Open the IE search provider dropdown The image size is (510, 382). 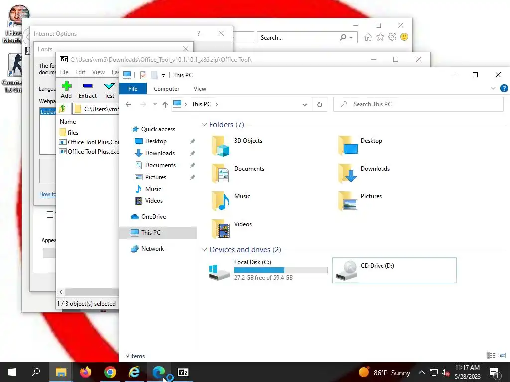351,38
